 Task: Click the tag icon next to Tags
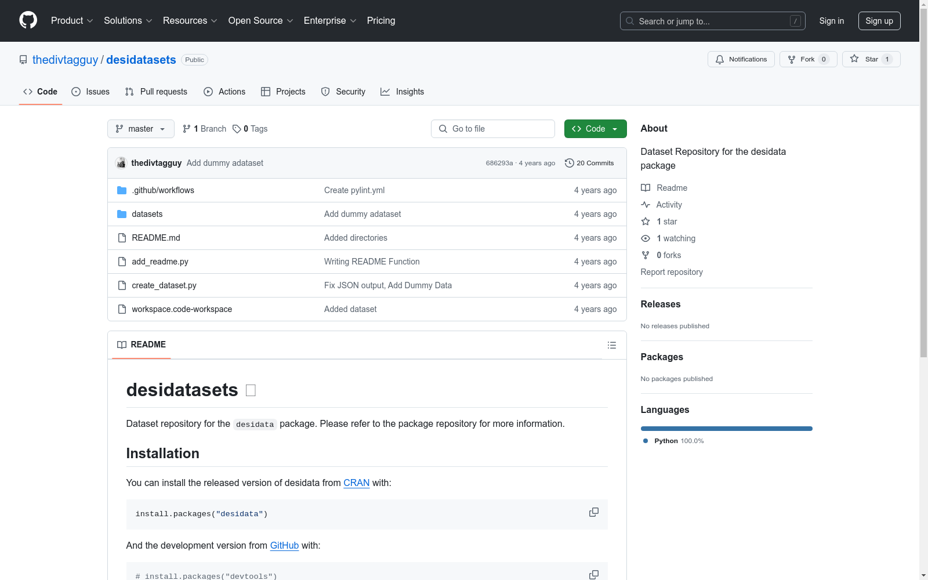pos(237,129)
